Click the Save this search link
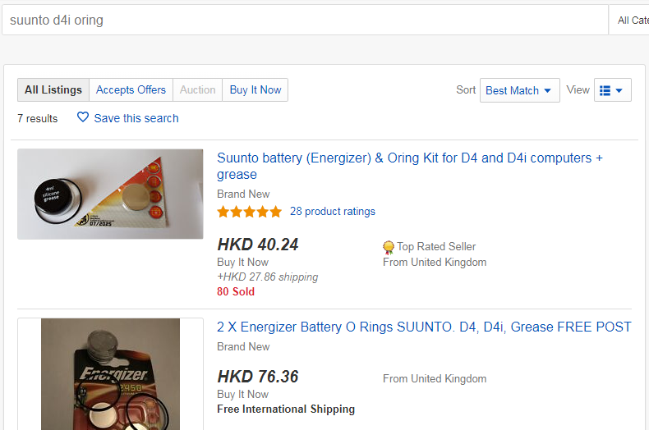 [x=136, y=118]
